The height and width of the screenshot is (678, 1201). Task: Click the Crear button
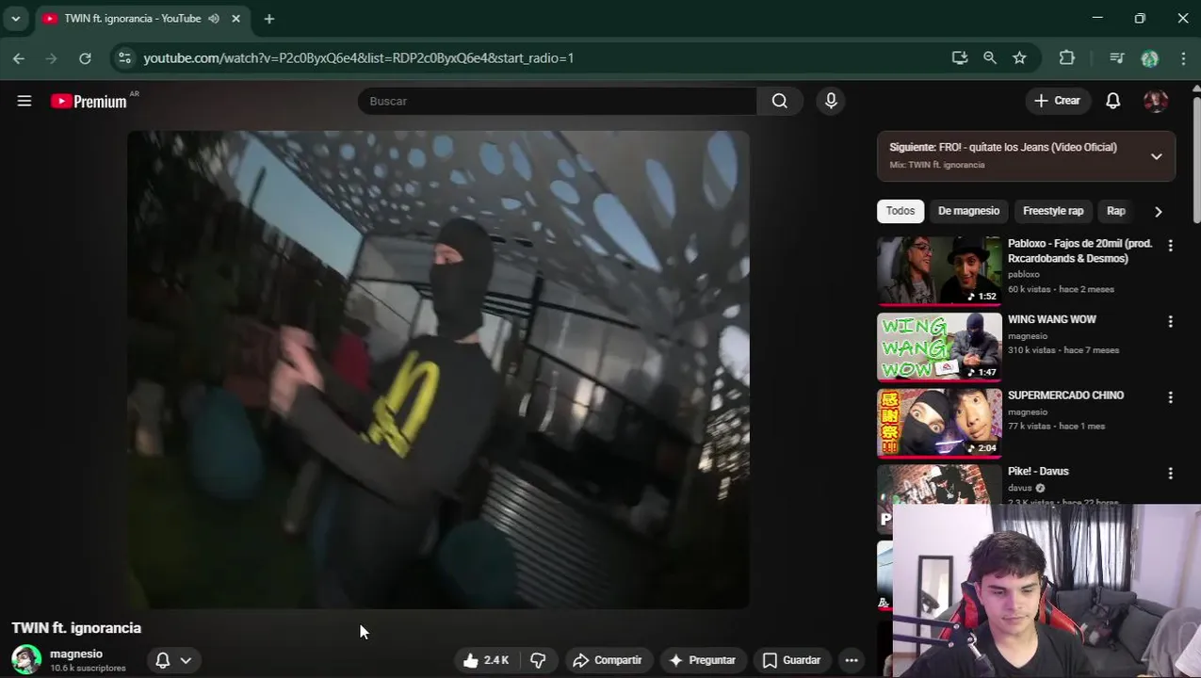(1057, 101)
